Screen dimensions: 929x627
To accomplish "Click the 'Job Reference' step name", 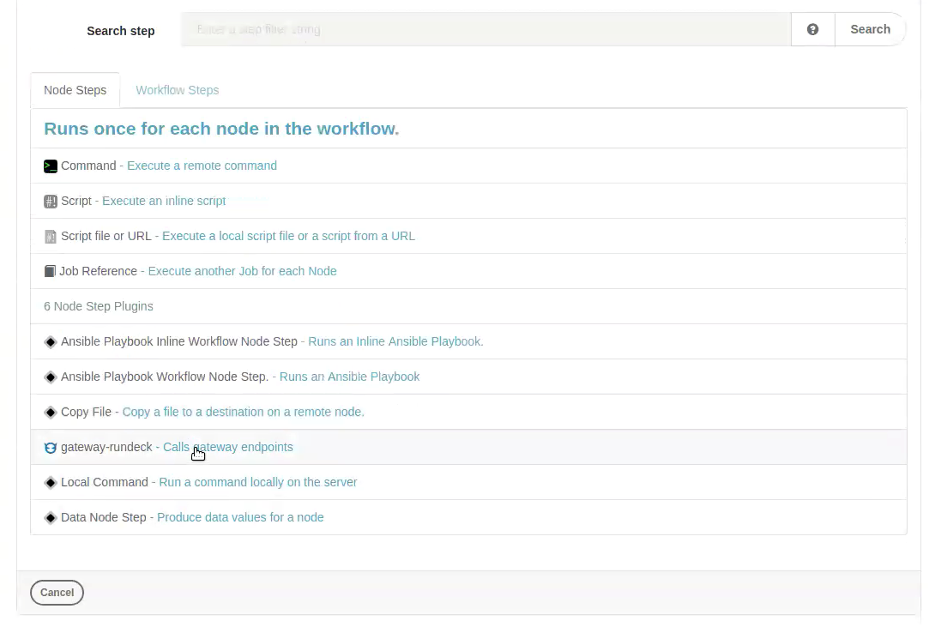I will [x=99, y=271].
